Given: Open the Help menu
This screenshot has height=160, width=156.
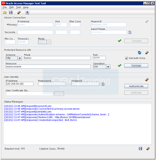Looking at the screenshot, I should tap(26, 7).
